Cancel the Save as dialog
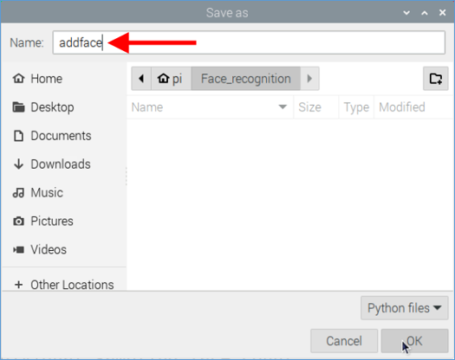Viewport: 455px width, 360px height. pos(344,341)
